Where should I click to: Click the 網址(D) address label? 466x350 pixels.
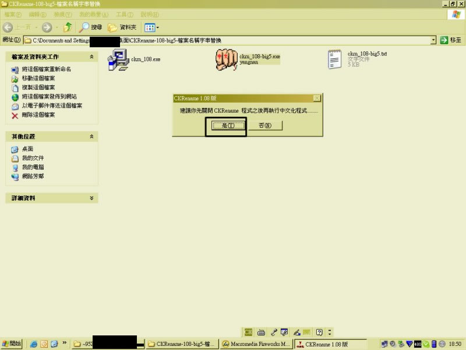coord(12,40)
